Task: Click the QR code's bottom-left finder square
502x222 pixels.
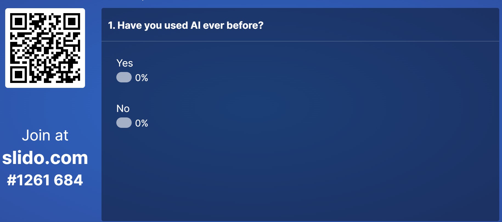Action: (18, 74)
